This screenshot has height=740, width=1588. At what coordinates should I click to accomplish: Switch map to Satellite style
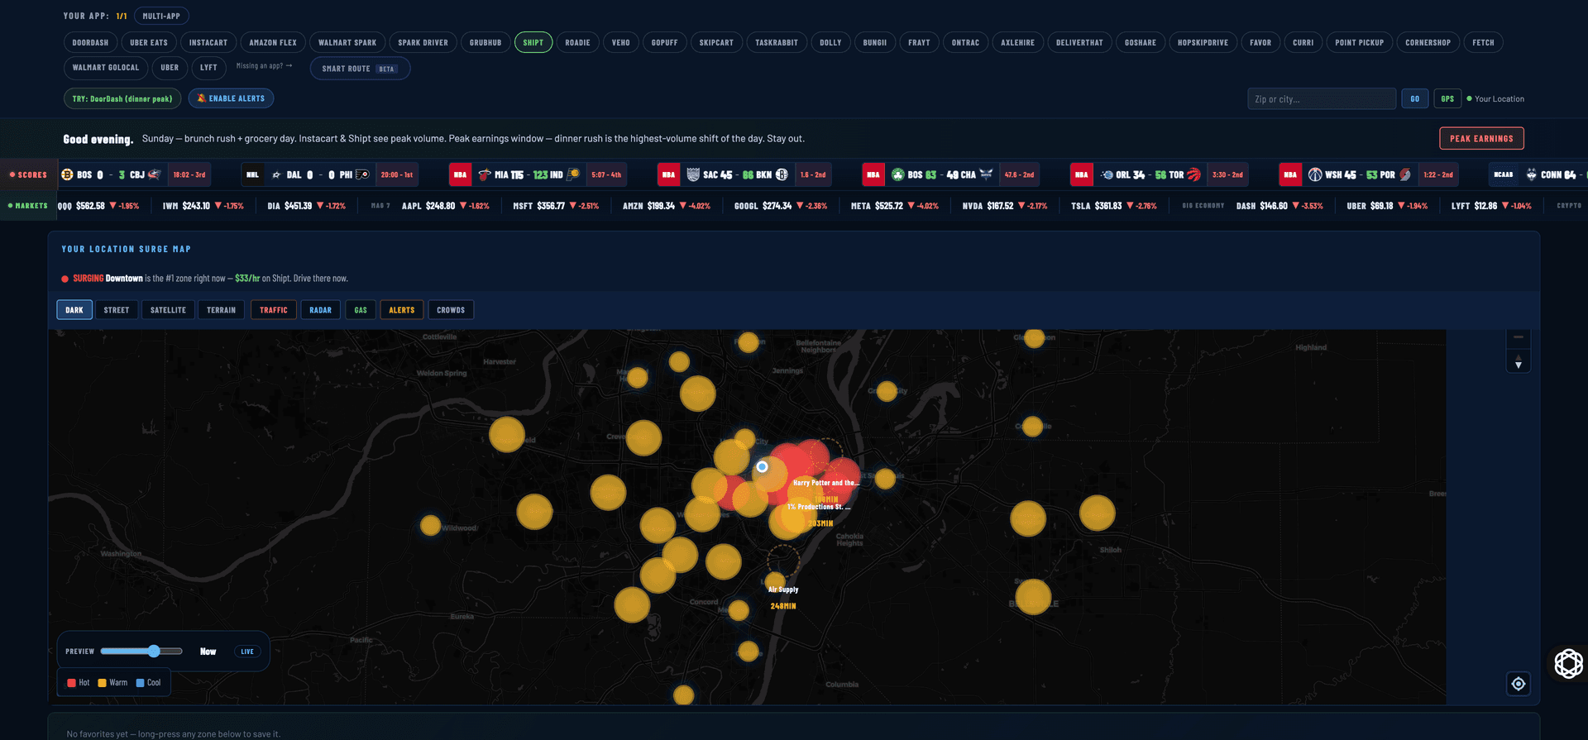(168, 310)
